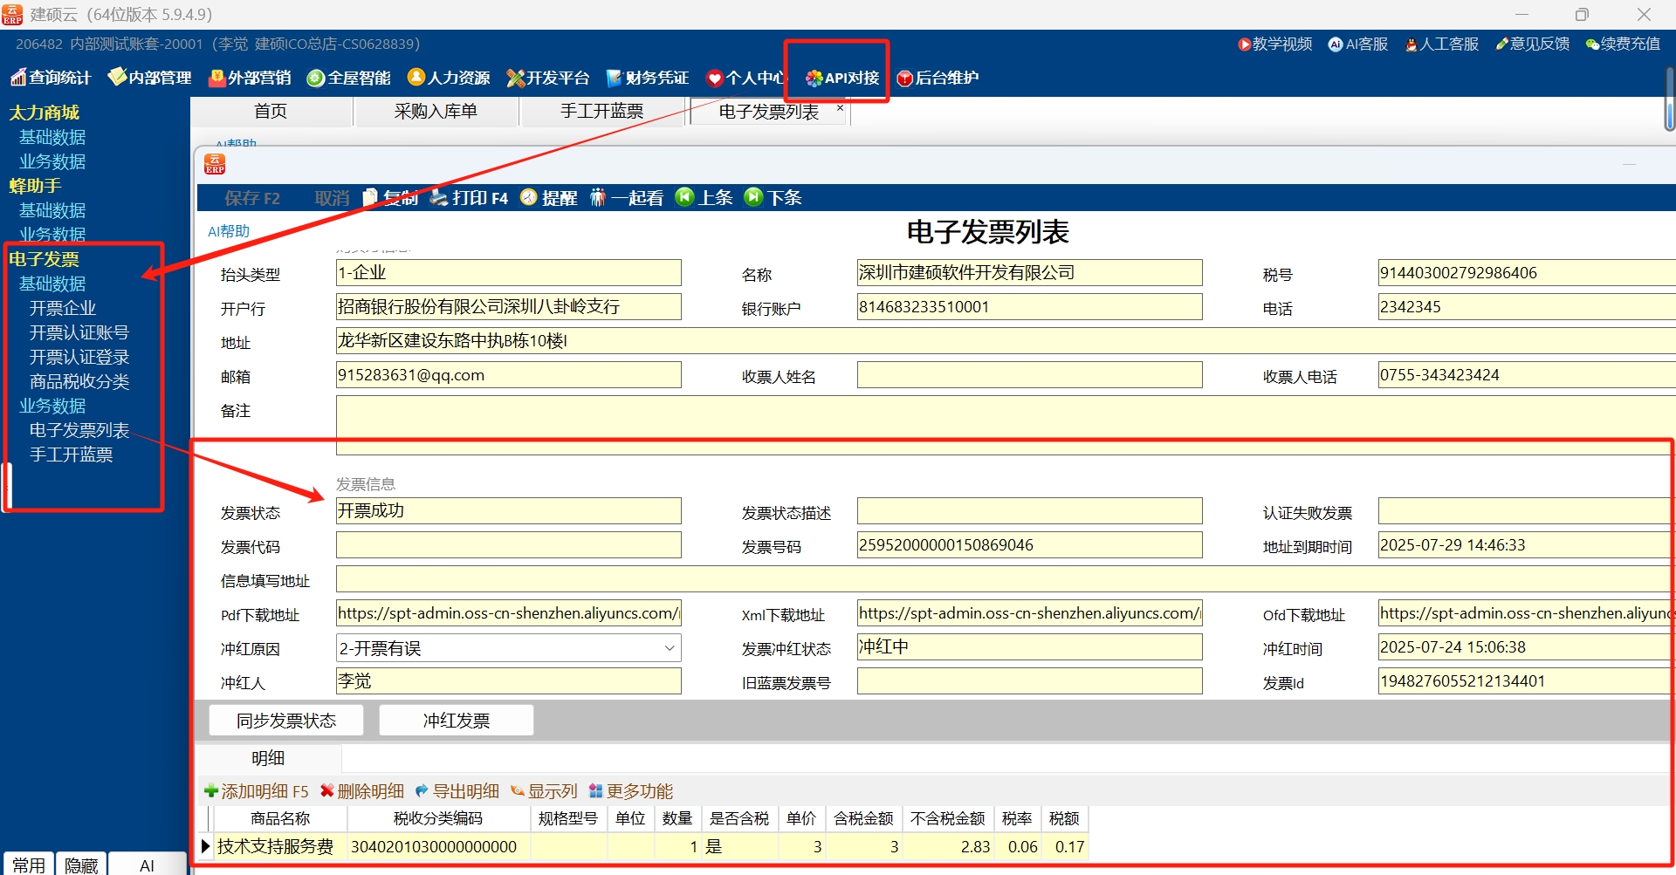Go to next record (下条)
Screen dimensions: 1676x875
click(x=753, y=198)
